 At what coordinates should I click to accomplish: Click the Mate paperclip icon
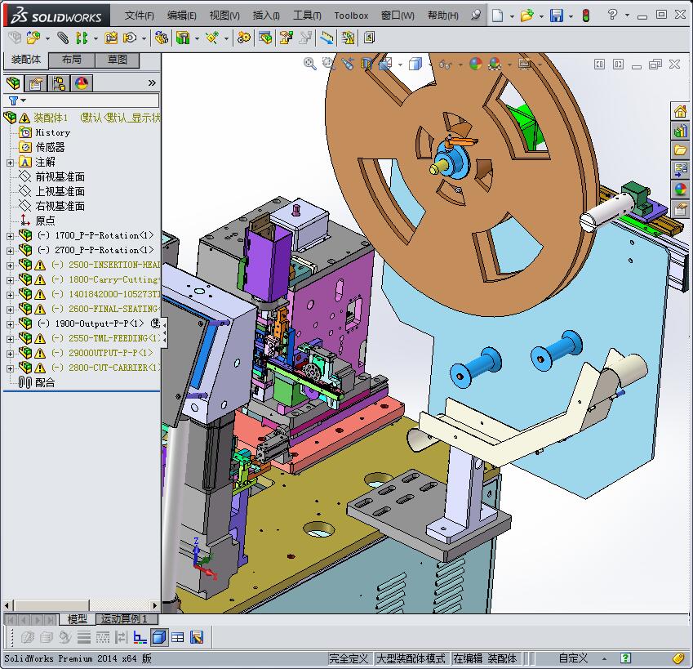point(63,38)
